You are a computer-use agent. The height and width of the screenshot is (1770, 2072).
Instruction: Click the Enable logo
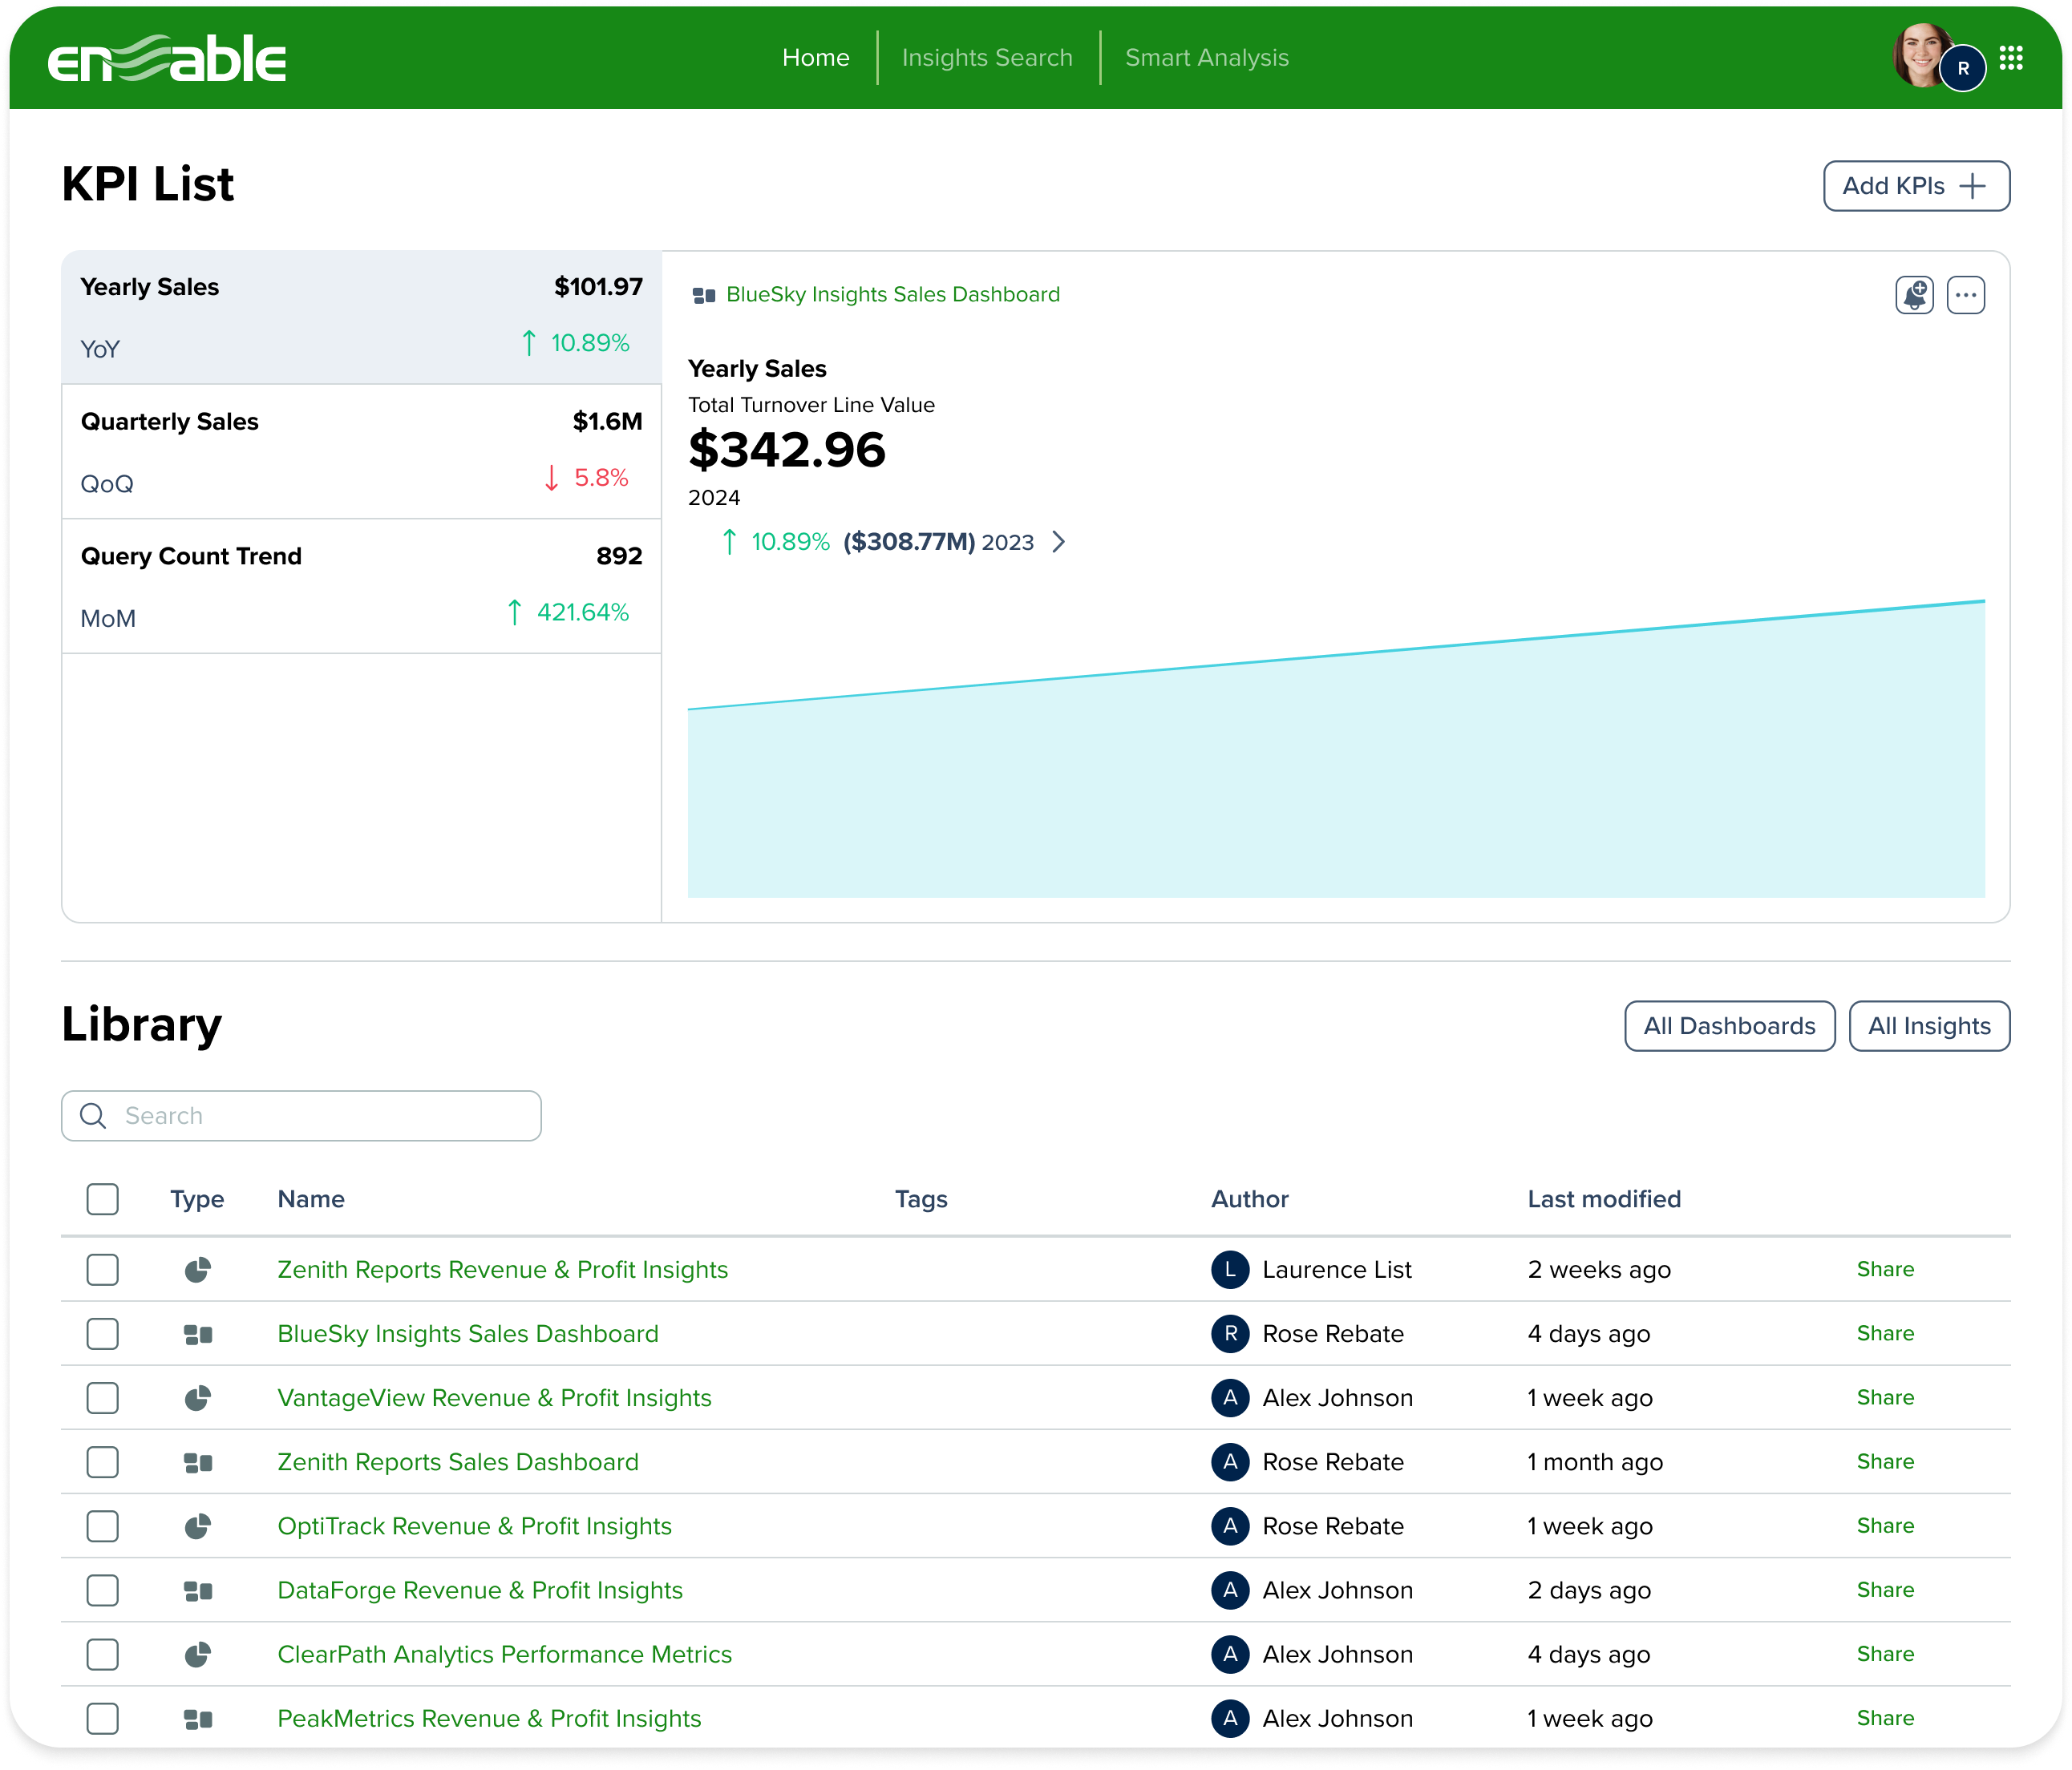(167, 59)
